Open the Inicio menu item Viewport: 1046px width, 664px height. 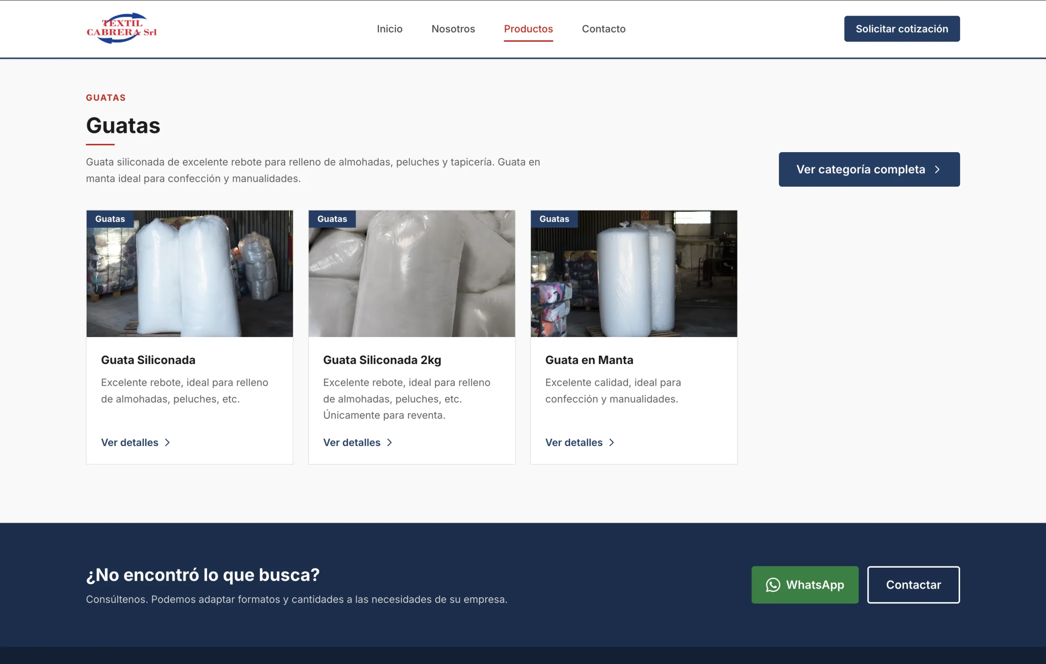coord(390,29)
